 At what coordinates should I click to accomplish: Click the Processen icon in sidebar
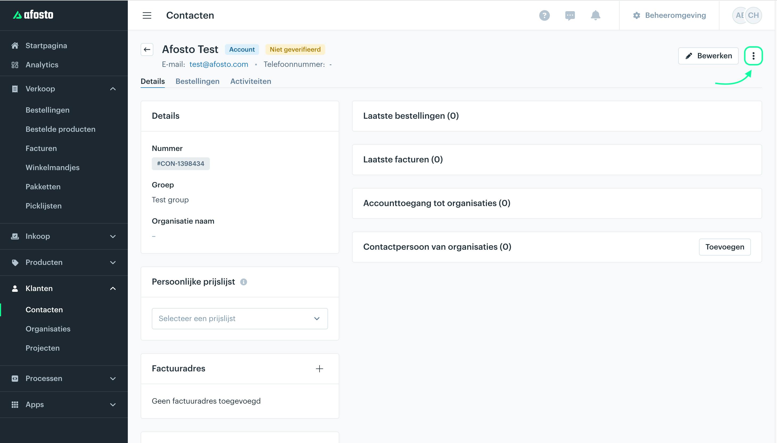(15, 379)
